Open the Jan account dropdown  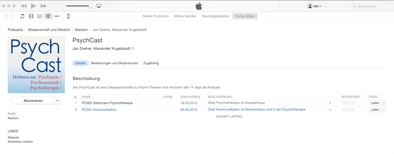coord(314,6)
